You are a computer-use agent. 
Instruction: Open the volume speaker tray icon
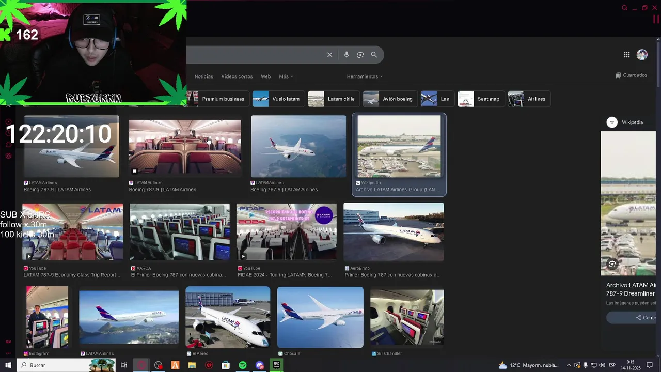point(602,365)
